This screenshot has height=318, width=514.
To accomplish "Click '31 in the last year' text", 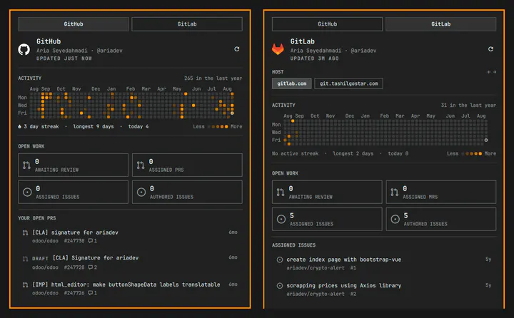I will click(x=468, y=105).
